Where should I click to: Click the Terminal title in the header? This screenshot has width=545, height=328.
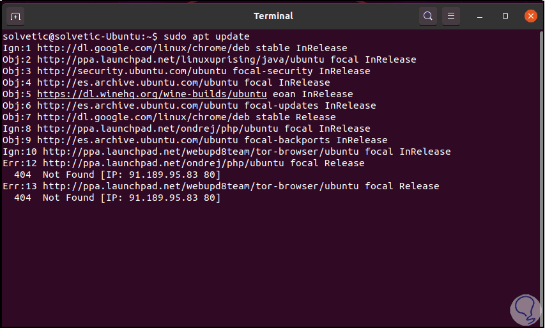click(273, 16)
